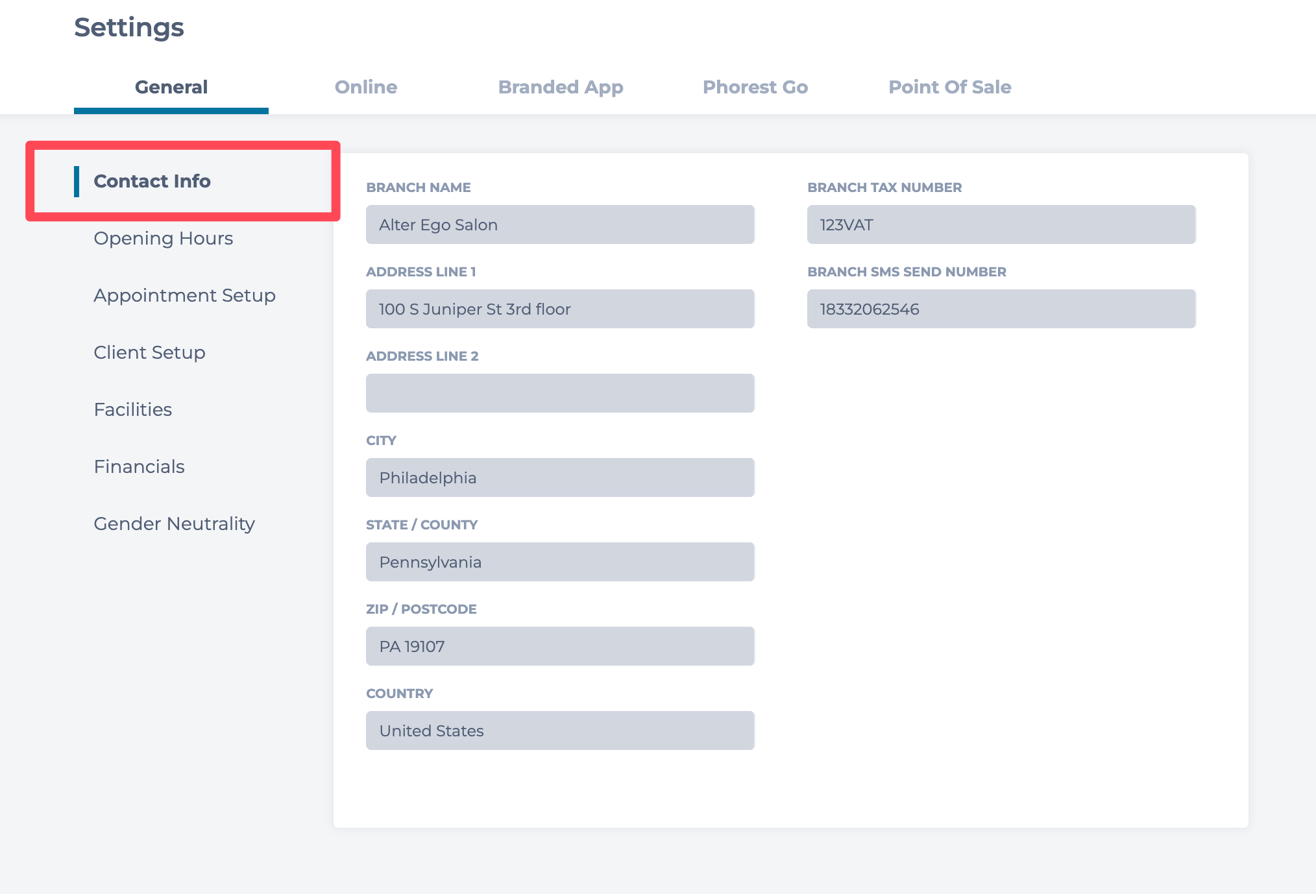Select Contact Info in the sidebar
1316x894 pixels.
point(152,181)
